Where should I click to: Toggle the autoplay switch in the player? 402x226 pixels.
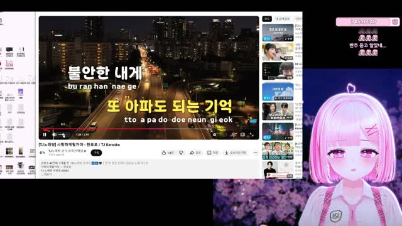pos(215,134)
